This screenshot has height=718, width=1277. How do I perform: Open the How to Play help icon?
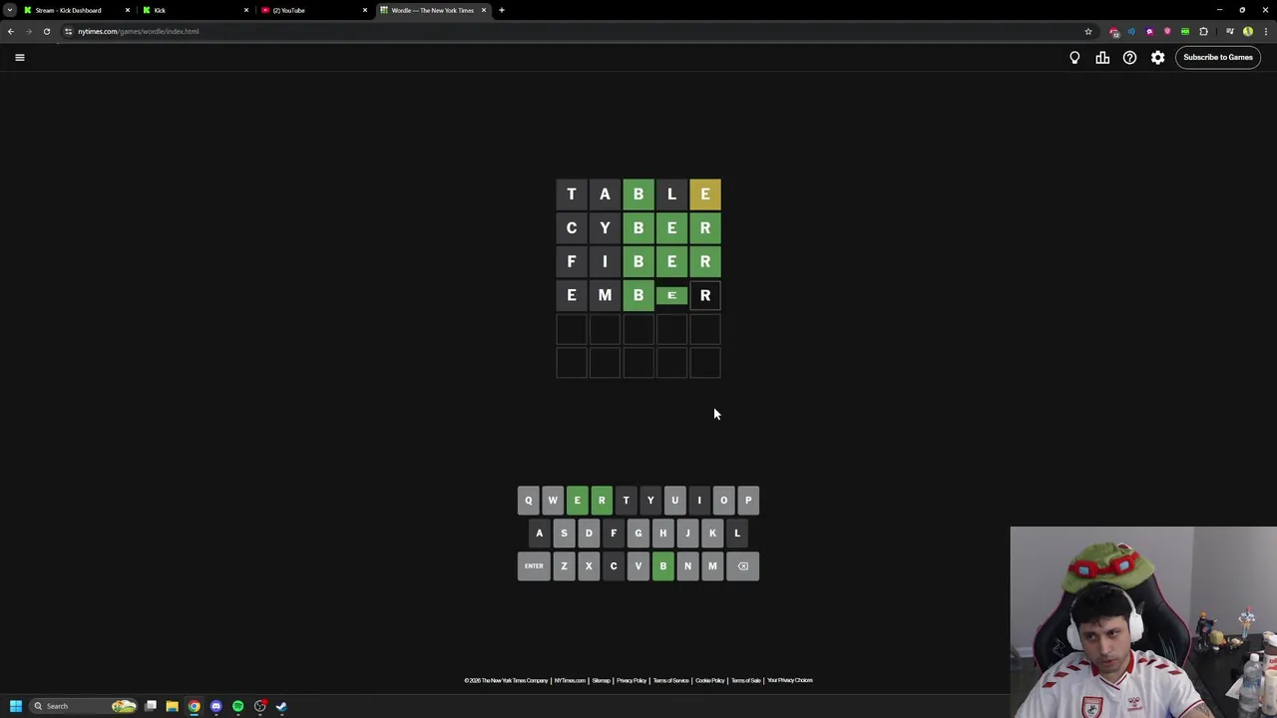point(1129,57)
